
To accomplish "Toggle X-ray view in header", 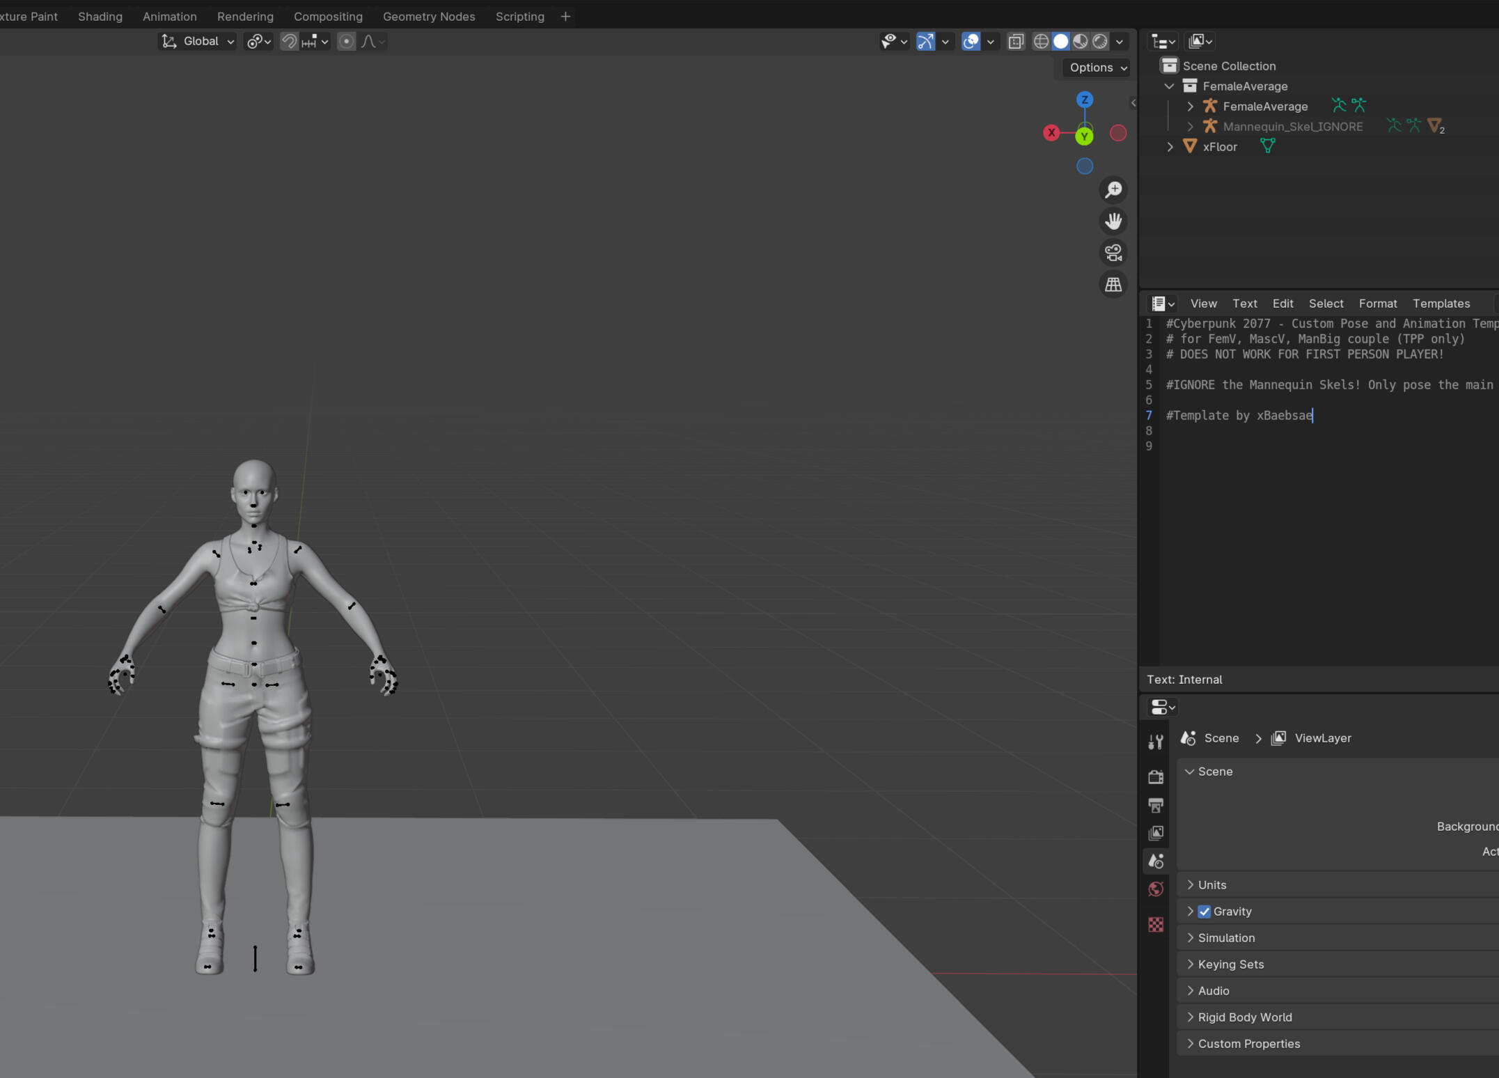I will pyautogui.click(x=1016, y=41).
